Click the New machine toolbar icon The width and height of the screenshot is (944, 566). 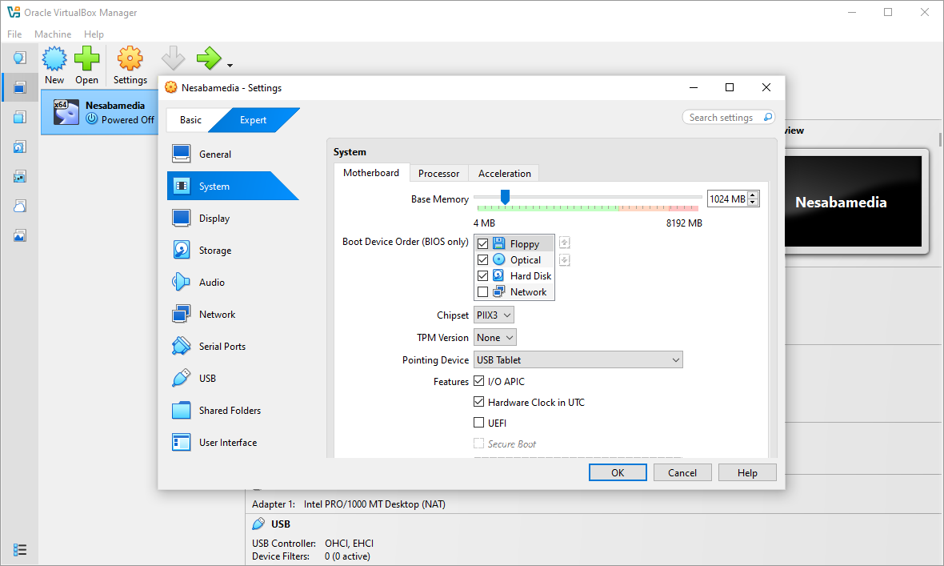(x=54, y=60)
